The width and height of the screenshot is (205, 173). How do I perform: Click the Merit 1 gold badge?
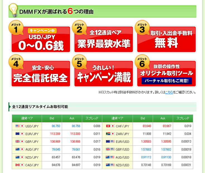[16, 28]
